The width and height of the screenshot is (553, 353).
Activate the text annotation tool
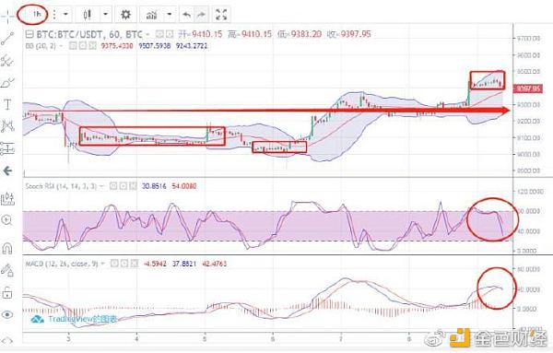(x=7, y=104)
